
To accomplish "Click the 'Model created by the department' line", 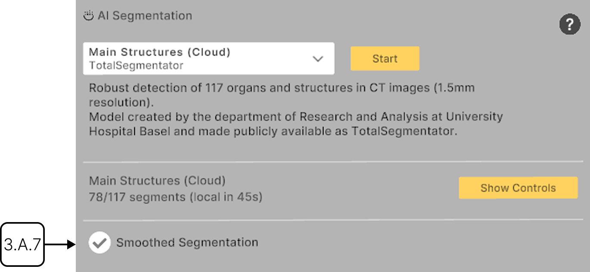I will point(295,117).
